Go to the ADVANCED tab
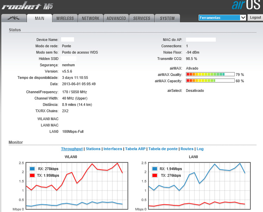The image size is (263, 212). (116, 18)
